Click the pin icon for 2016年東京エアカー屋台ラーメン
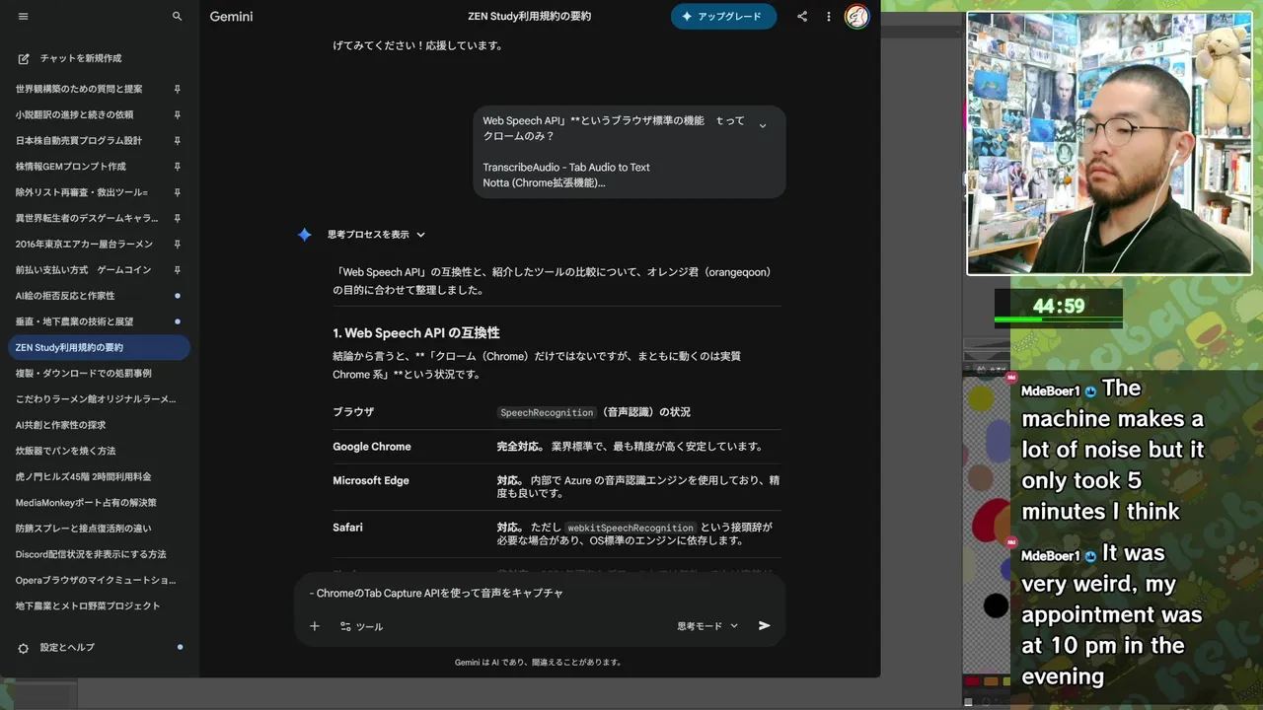 178,244
